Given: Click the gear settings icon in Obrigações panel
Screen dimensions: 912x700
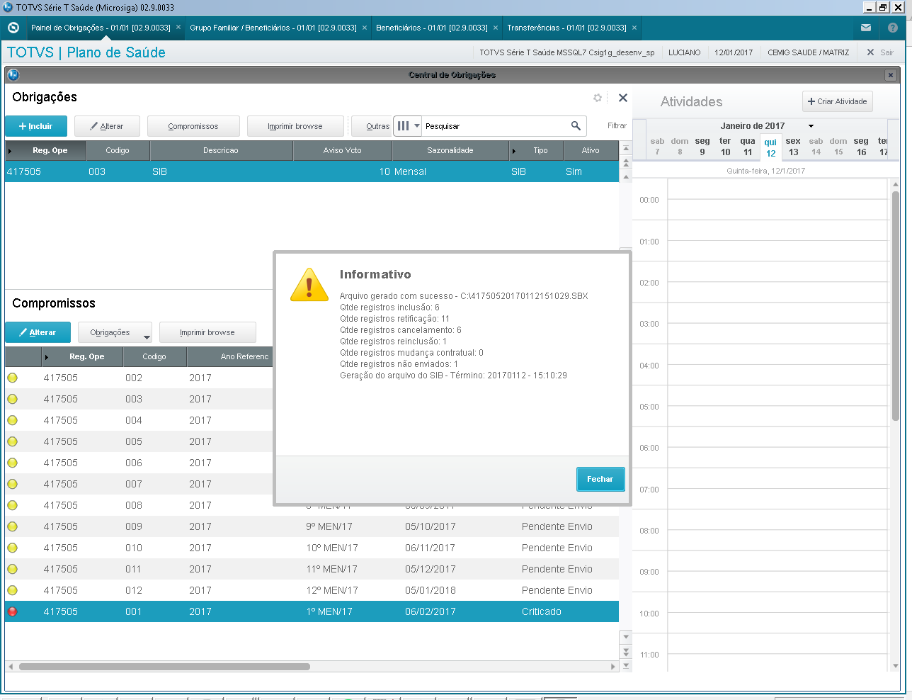Looking at the screenshot, I should coord(598,98).
